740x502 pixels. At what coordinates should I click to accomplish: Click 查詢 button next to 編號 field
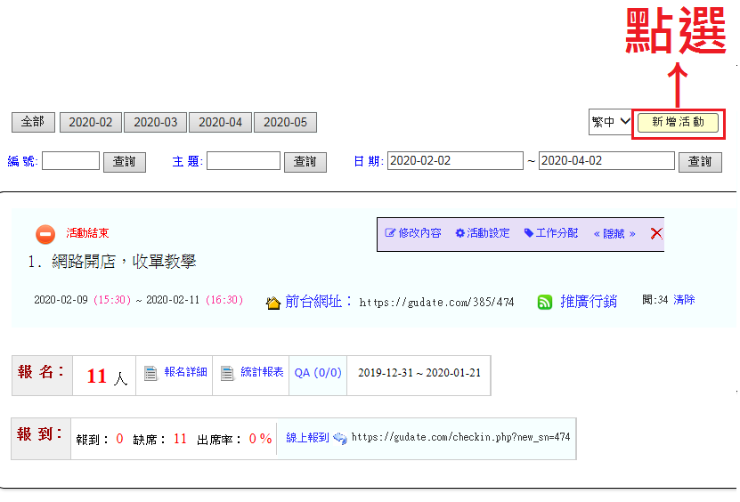tap(125, 162)
